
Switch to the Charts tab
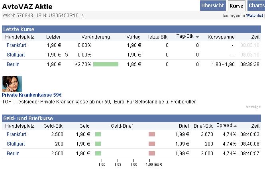[256, 6]
